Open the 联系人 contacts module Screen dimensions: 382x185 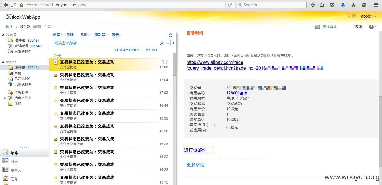click(24, 170)
